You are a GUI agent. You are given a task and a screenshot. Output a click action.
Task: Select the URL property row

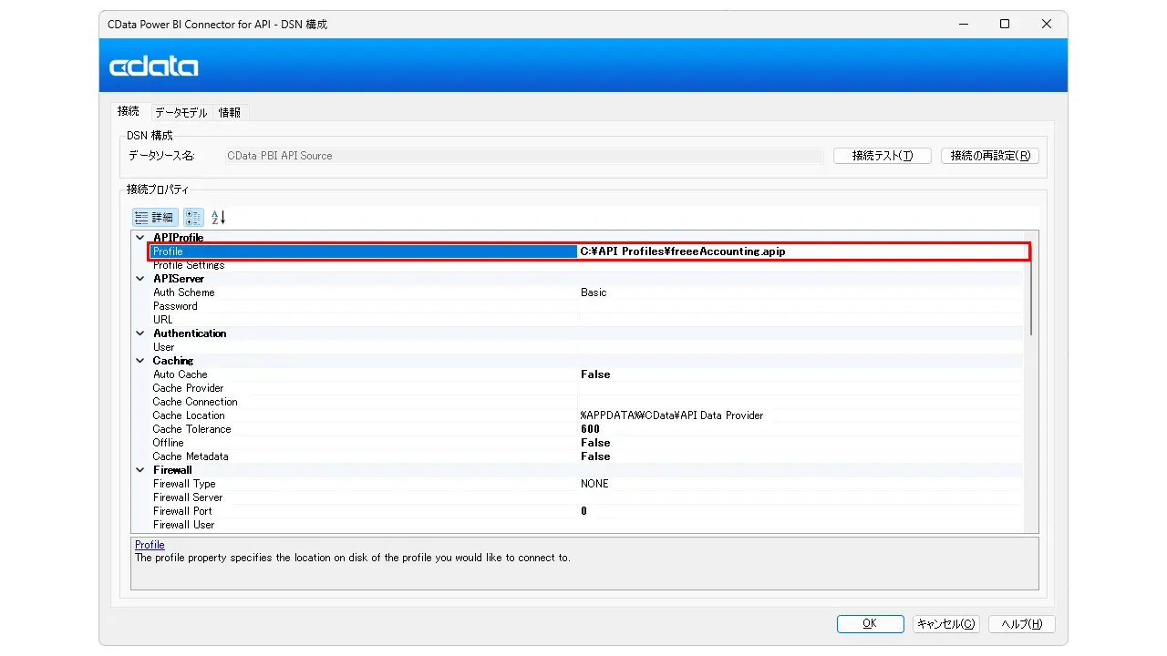point(586,320)
